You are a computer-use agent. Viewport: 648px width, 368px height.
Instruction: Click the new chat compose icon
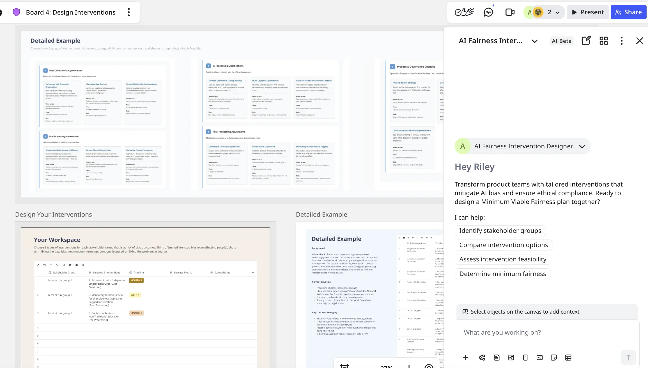586,41
